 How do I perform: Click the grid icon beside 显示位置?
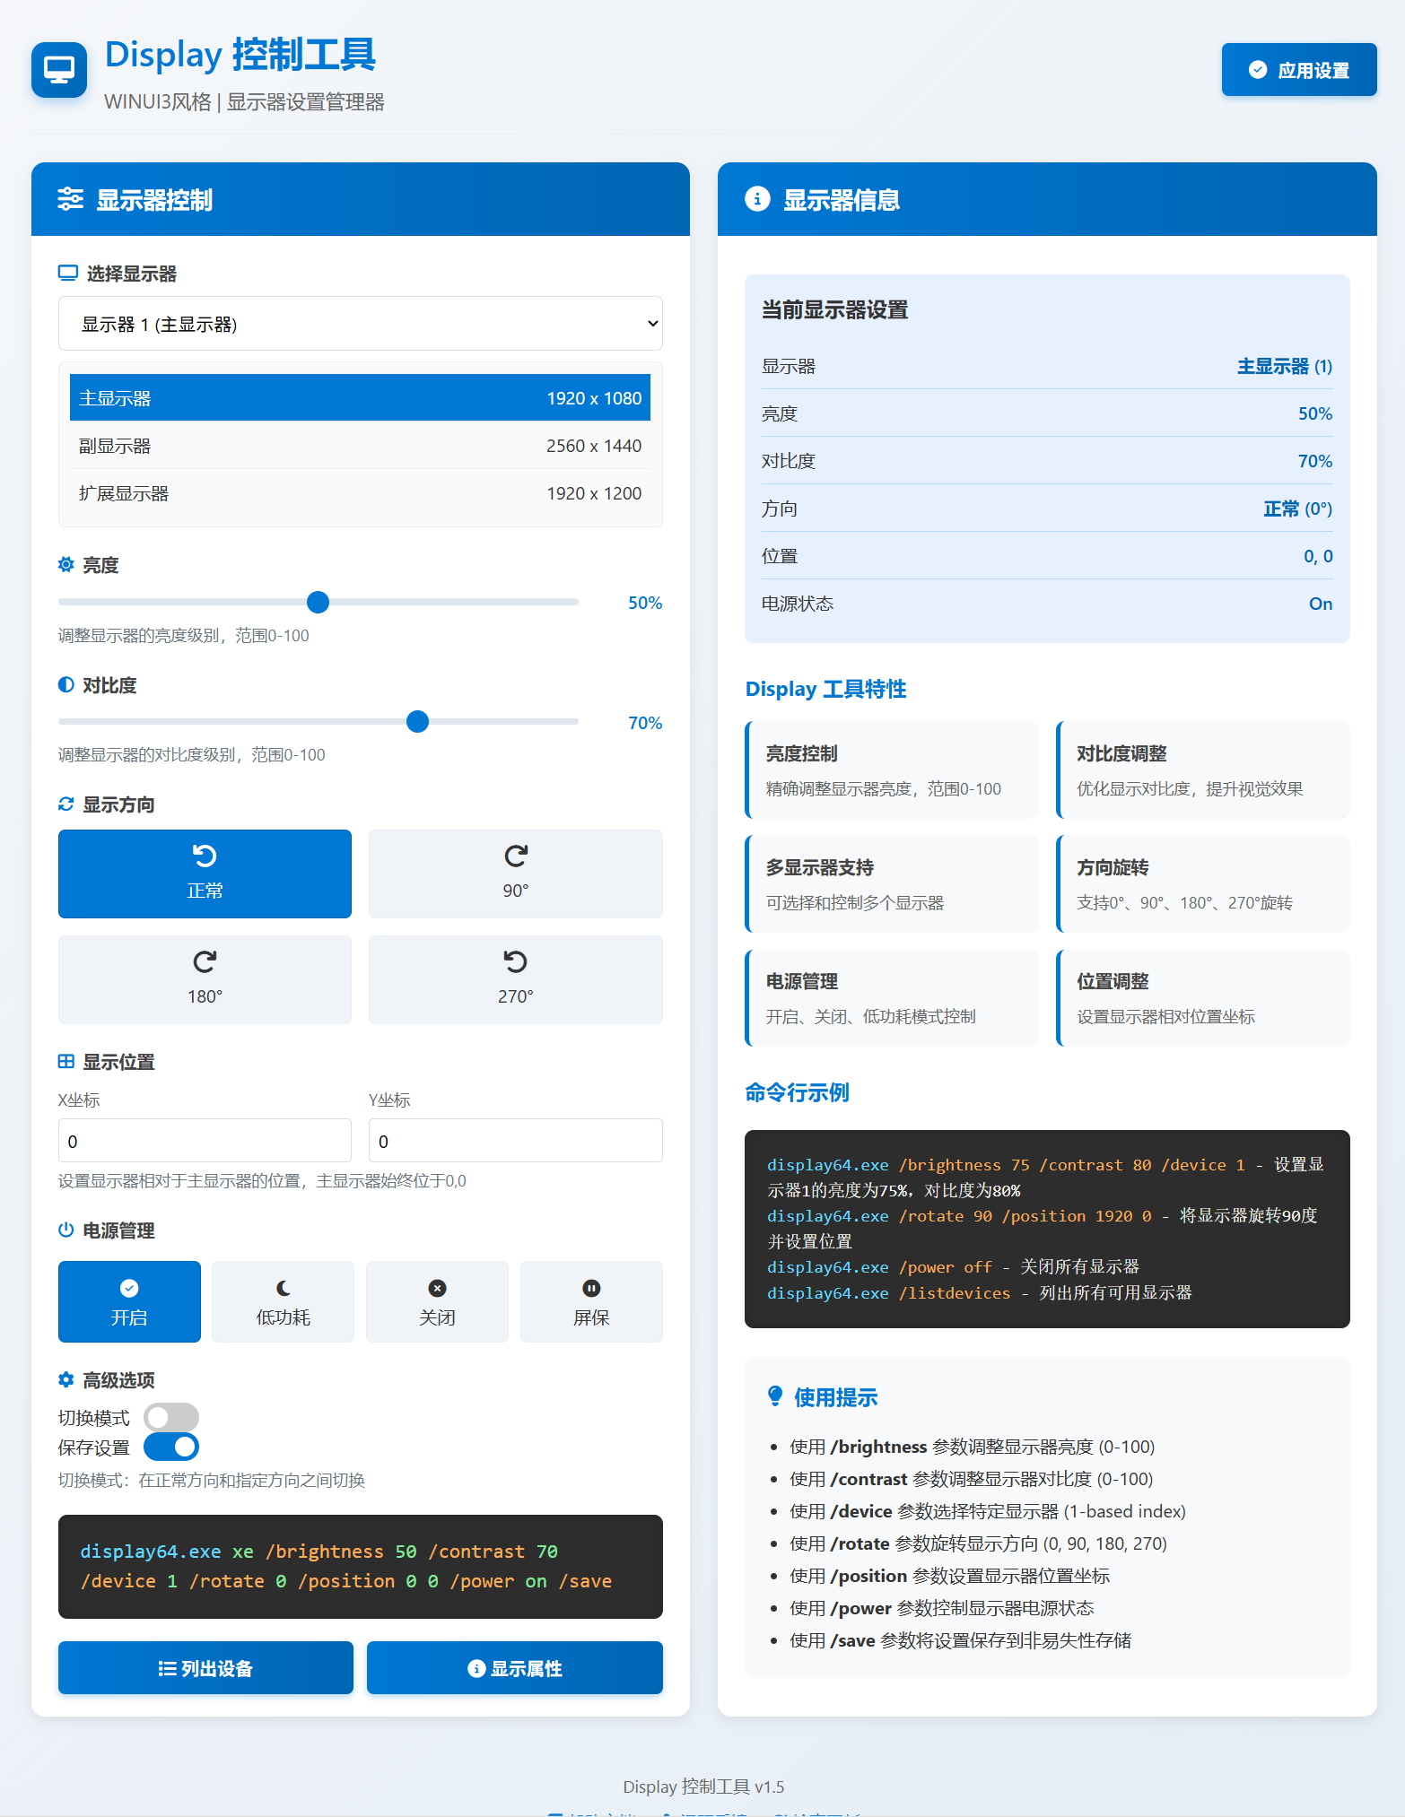tap(66, 1061)
